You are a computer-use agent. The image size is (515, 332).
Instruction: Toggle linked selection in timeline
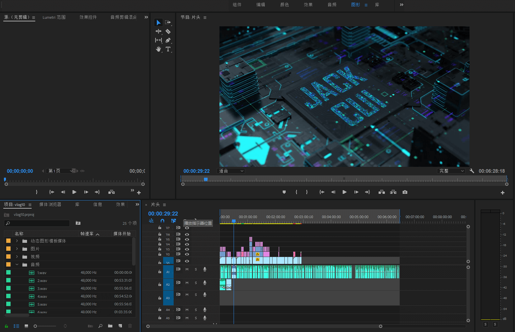pos(173,221)
